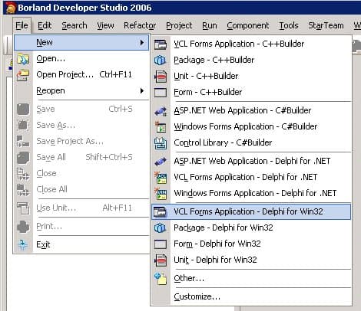
Task: Select Windows Forms Application - Delphi for .NET
Action: coord(251,193)
